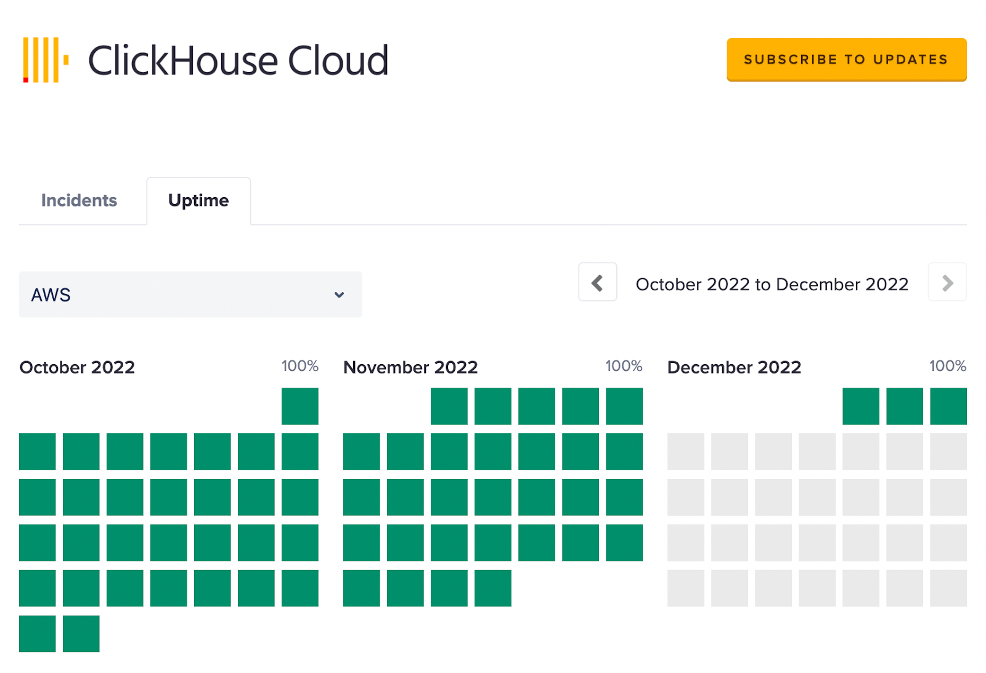Click the October 31 uptime square

tap(81, 634)
